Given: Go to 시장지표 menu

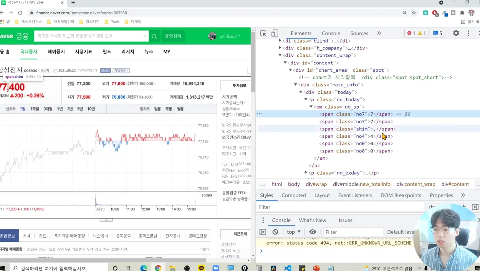Looking at the screenshot, I should point(84,52).
